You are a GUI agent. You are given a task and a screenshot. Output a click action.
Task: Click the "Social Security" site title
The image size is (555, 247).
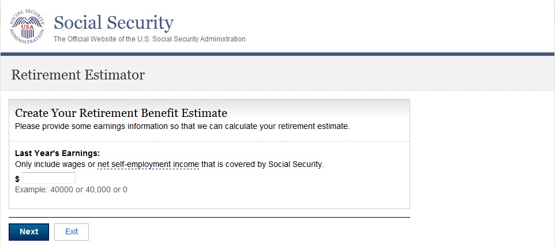tap(113, 22)
